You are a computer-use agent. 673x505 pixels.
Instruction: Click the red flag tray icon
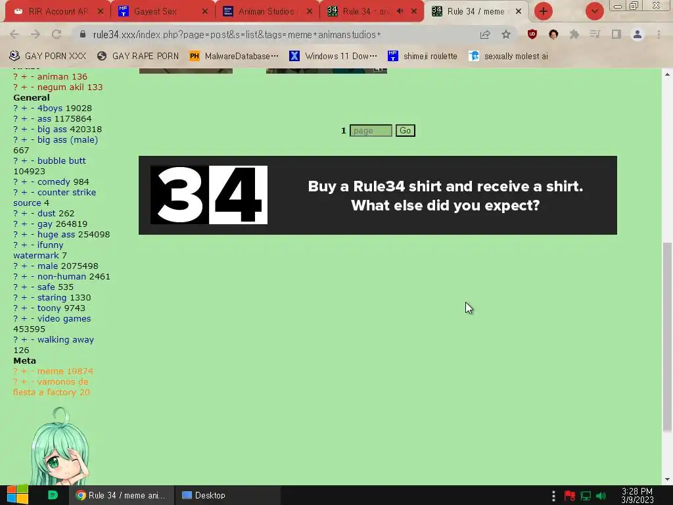tap(570, 496)
